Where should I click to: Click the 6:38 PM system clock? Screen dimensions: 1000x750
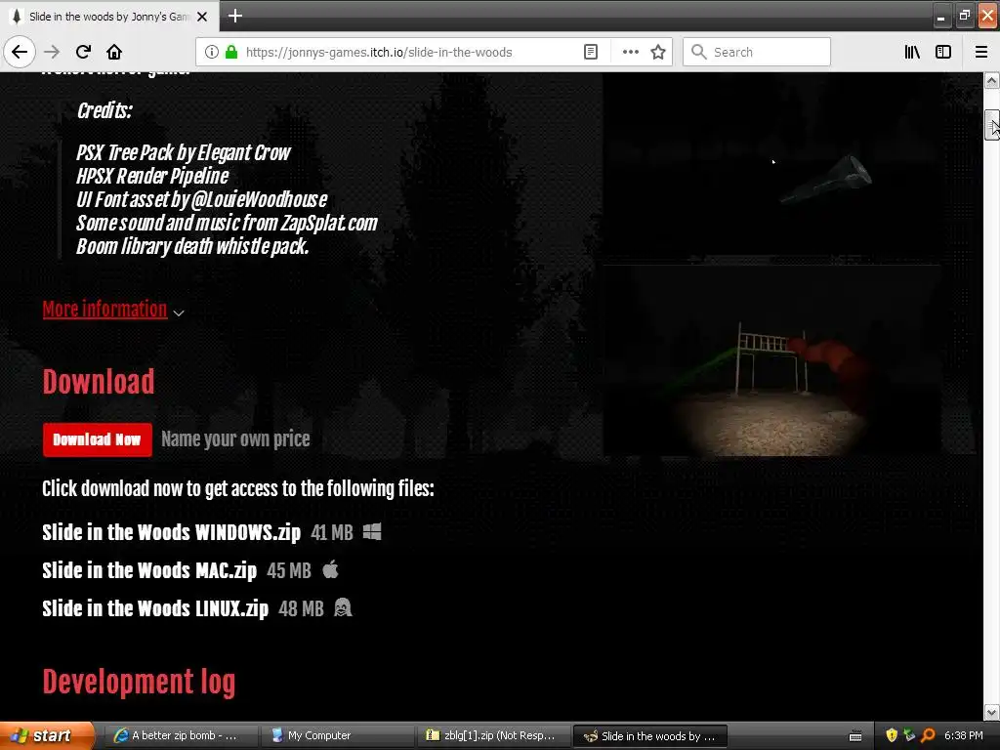pos(964,735)
